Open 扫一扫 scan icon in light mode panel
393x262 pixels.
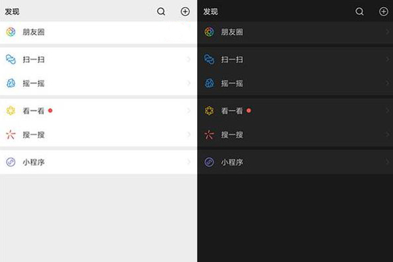[10, 60]
